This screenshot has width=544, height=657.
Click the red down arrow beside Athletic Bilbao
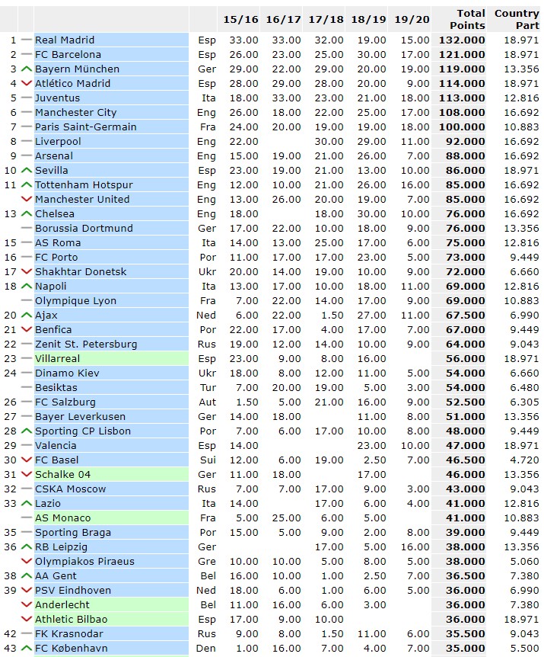tap(27, 620)
